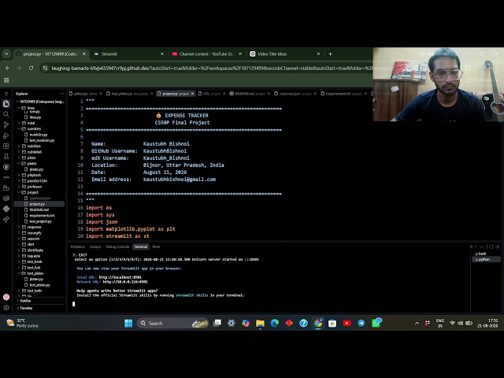Open the Extensions view in activity bar
Image resolution: width=504 pixels, height=378 pixels.
[x=6, y=146]
